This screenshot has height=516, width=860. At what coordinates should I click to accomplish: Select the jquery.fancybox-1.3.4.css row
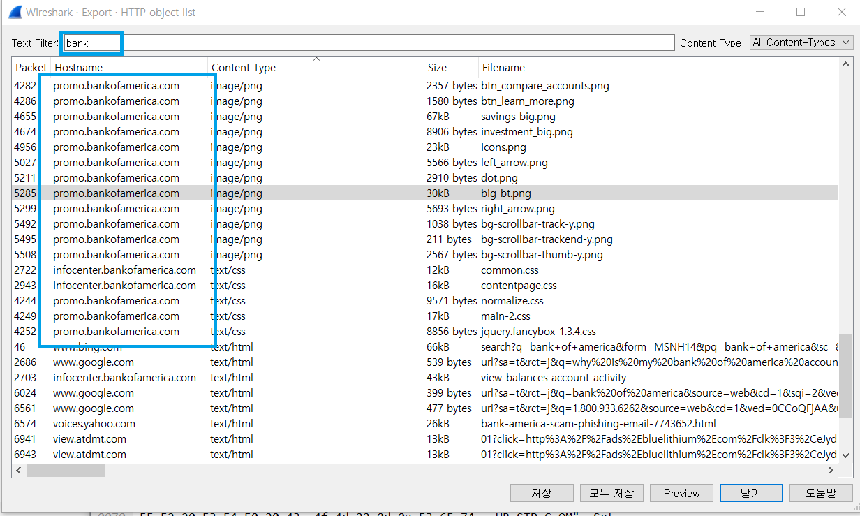coord(426,332)
